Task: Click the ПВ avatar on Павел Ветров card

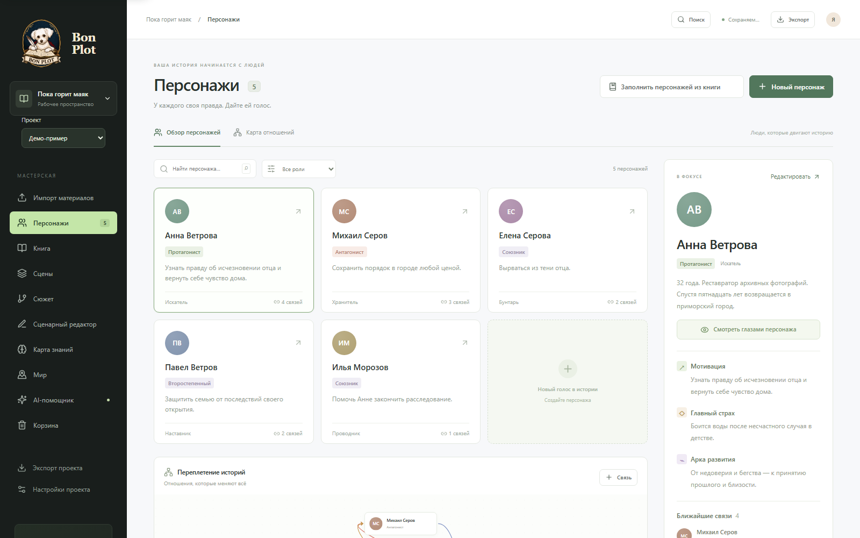Action: pyautogui.click(x=177, y=343)
